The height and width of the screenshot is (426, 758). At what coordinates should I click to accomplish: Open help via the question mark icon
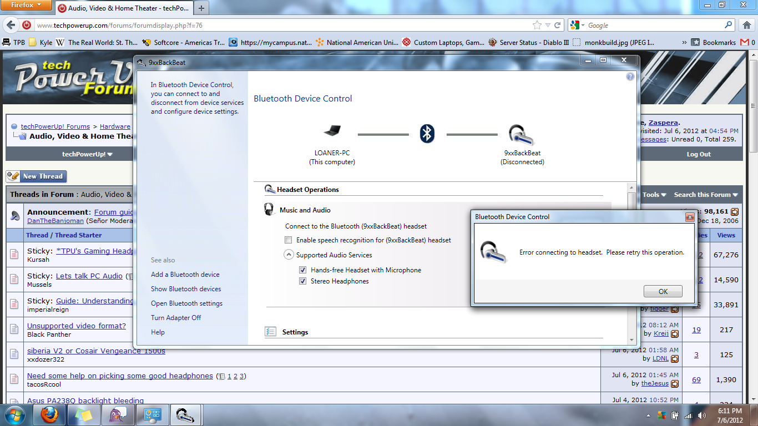(630, 77)
